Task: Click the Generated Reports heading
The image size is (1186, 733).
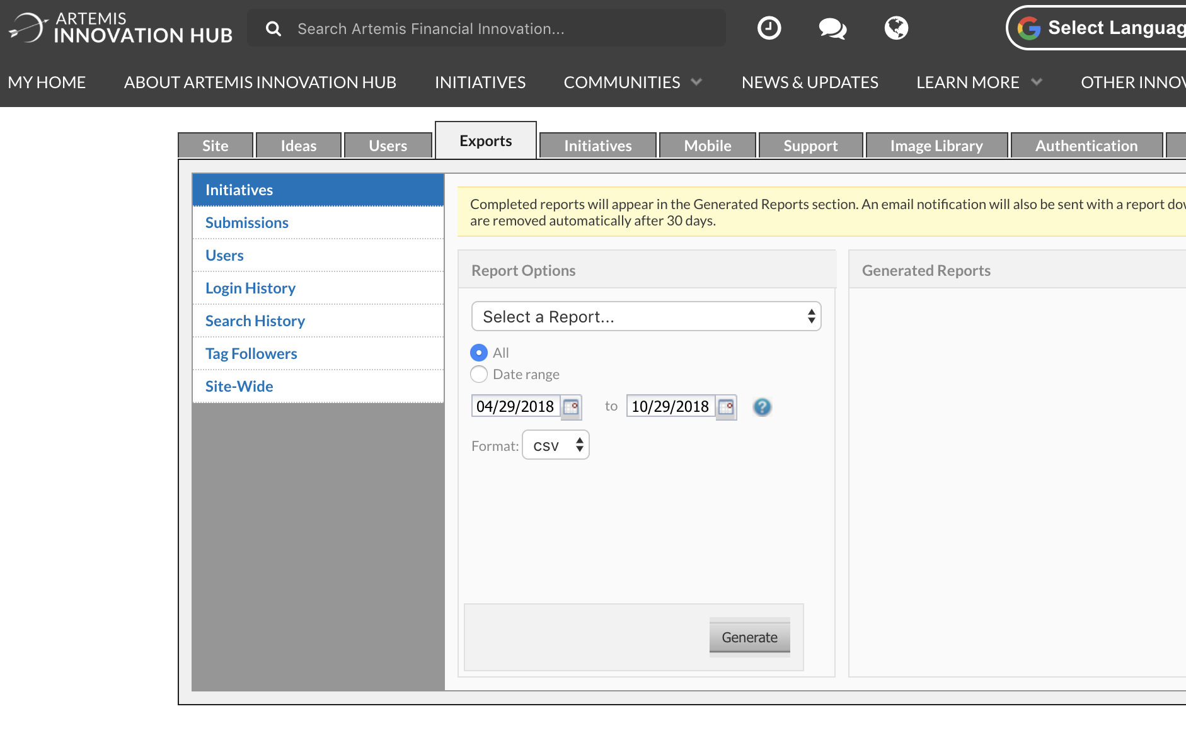Action: click(x=926, y=270)
